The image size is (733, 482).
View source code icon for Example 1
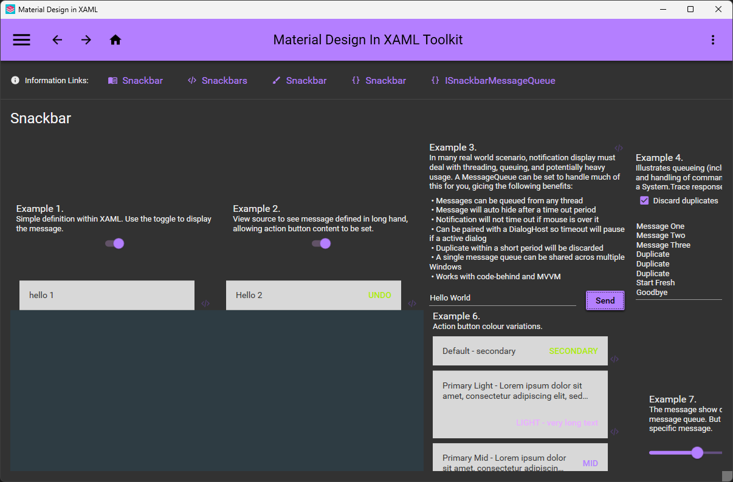(205, 304)
